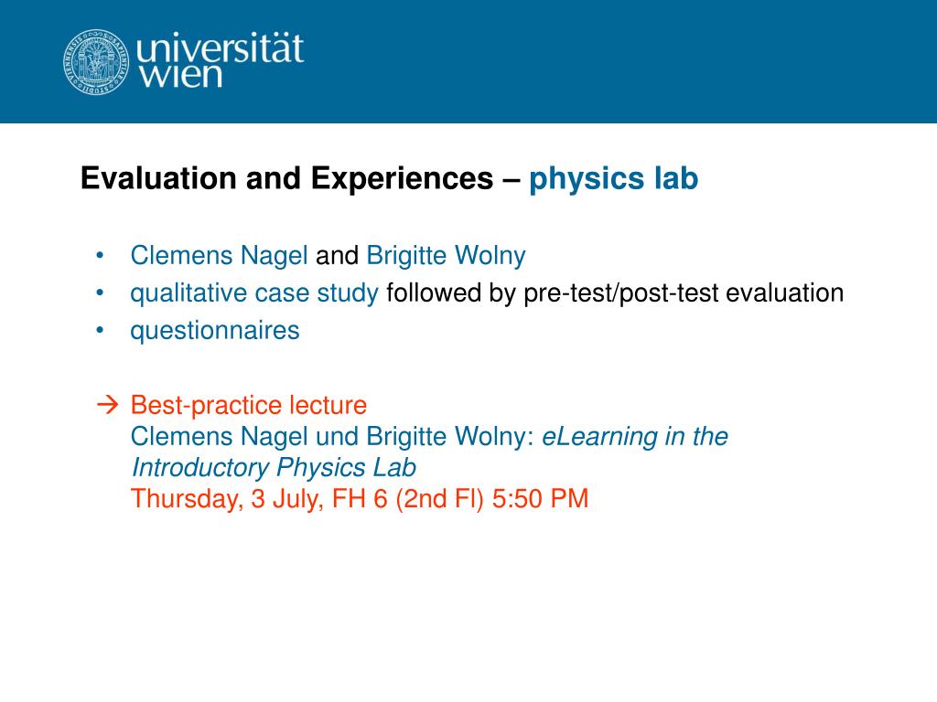Click the red arrow before Best-practice lecture

pos(108,405)
